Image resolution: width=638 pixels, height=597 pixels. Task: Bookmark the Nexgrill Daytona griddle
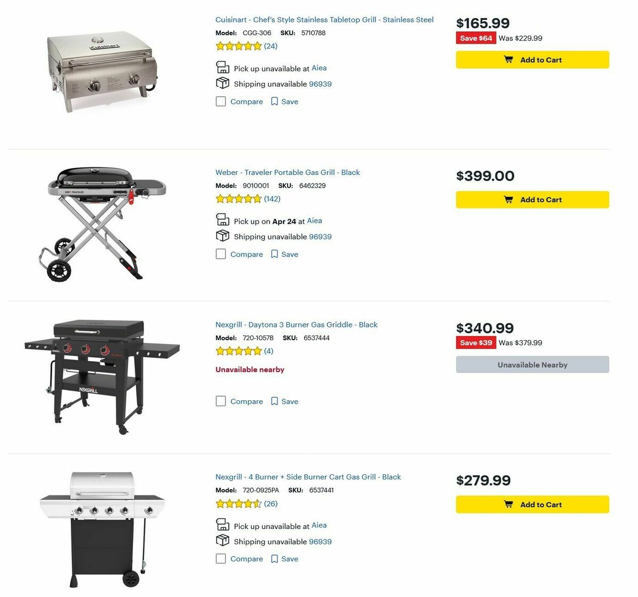click(274, 401)
